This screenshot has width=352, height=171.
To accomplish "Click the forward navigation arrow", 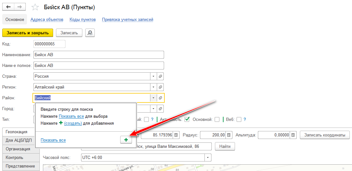I will pos(20,7).
